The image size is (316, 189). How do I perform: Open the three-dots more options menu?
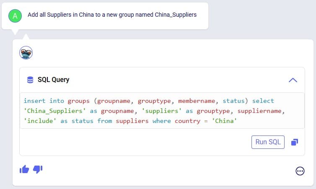(x=300, y=171)
